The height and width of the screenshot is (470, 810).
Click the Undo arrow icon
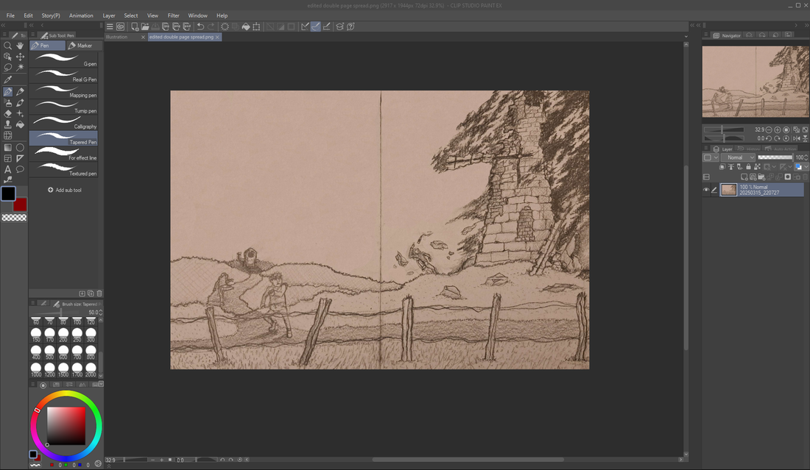pos(200,26)
